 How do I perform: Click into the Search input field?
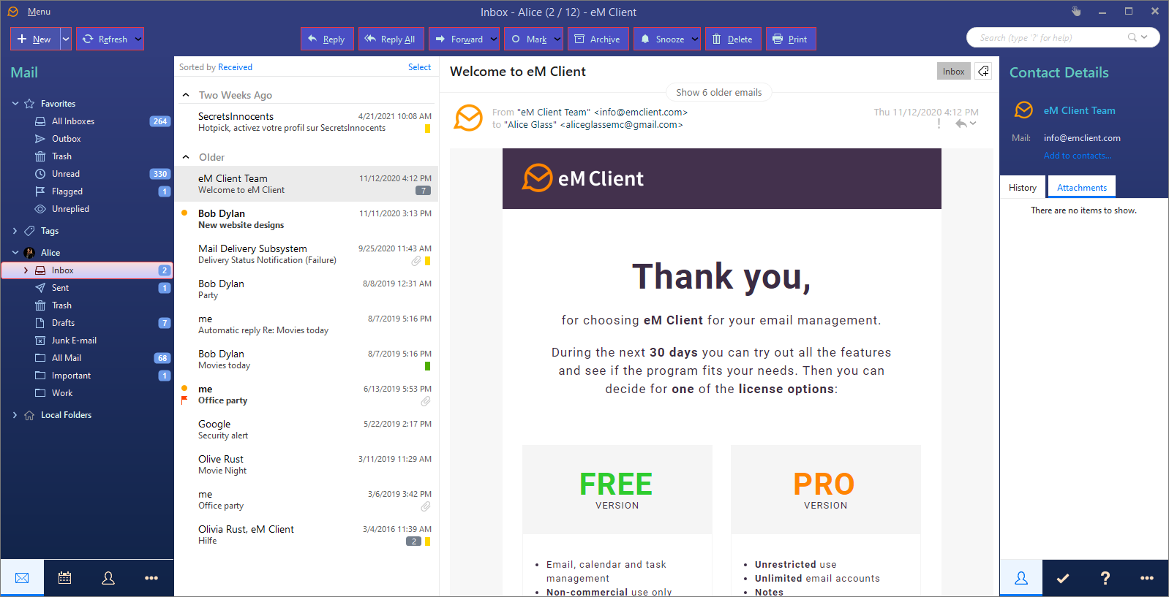1050,38
